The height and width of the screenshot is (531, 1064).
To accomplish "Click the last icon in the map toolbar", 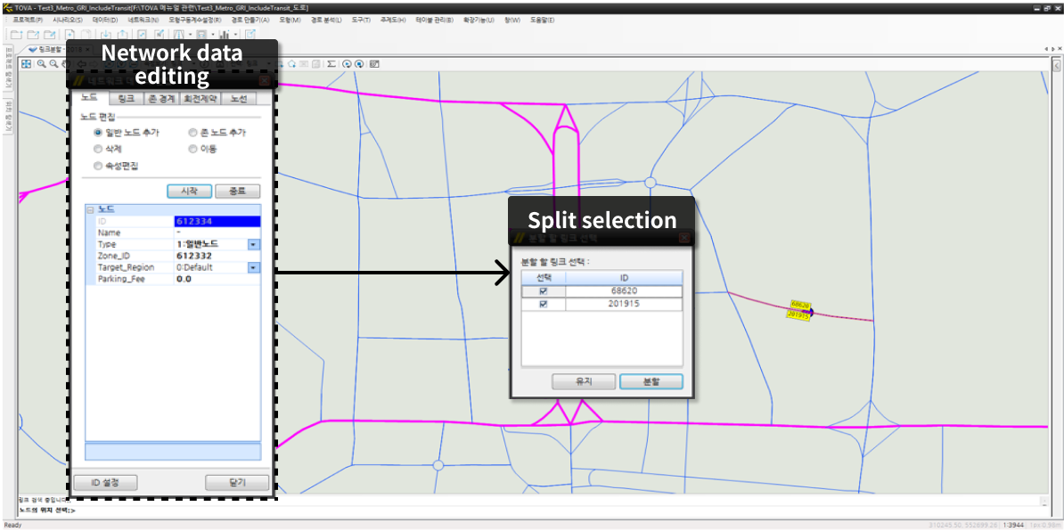I will pyautogui.click(x=374, y=64).
